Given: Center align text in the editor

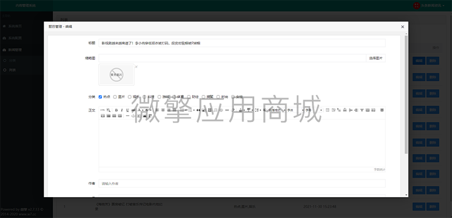Looking at the screenshot, I should click(x=163, y=110).
